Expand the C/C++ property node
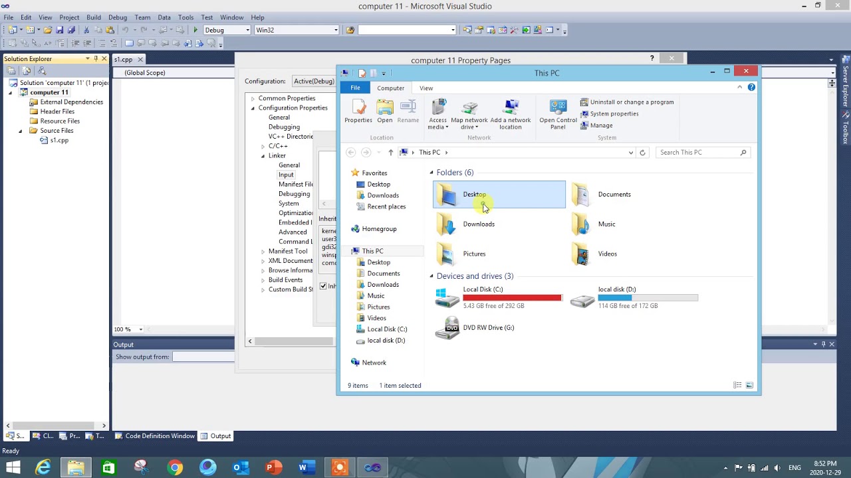This screenshot has height=478, width=851. (x=263, y=146)
